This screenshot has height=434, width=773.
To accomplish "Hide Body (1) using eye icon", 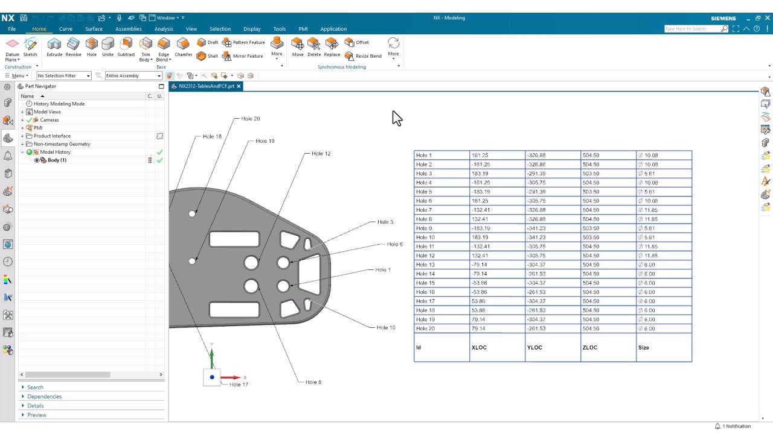I will 37,160.
